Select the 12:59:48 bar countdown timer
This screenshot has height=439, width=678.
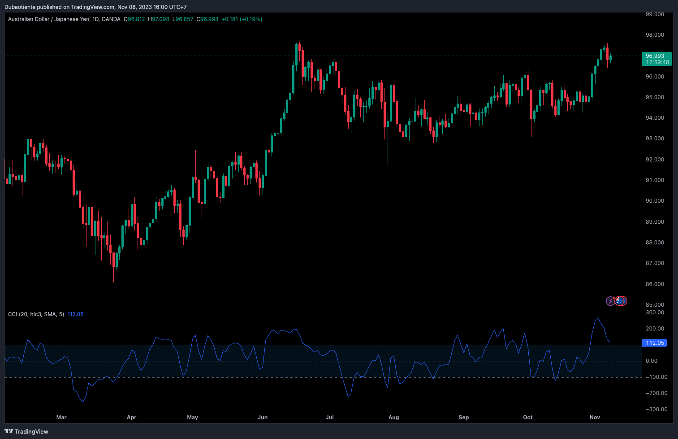coord(657,62)
